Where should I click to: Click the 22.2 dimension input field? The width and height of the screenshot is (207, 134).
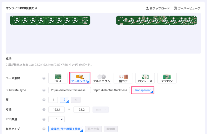[x=82, y=110]
